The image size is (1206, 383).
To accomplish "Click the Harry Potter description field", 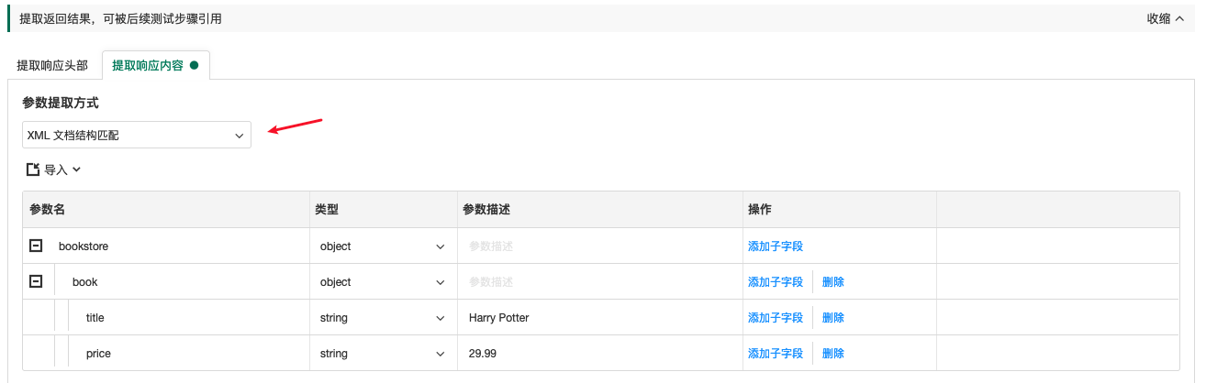I will [x=598, y=318].
